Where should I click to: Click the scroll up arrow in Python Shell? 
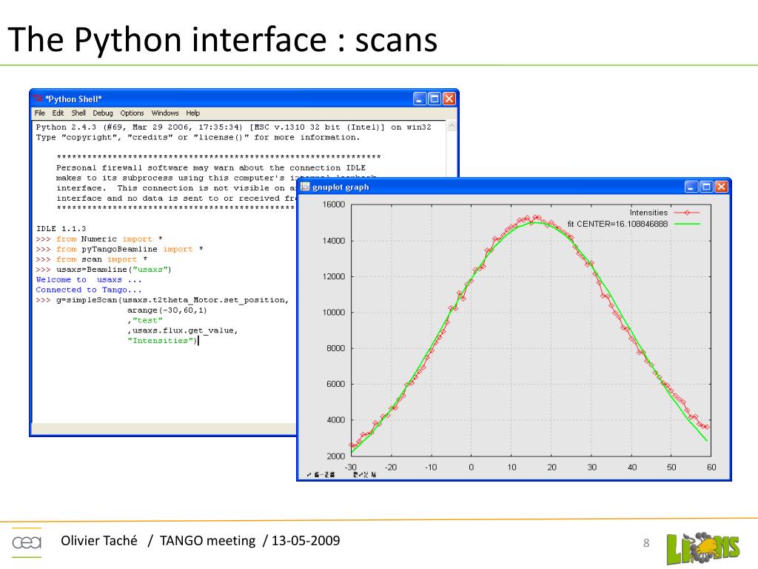(x=452, y=127)
